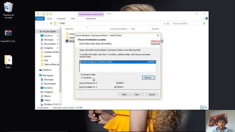This screenshot has width=235, height=132.
Task: Click the navigation pane scroll-up arrow
Action: click(x=60, y=28)
